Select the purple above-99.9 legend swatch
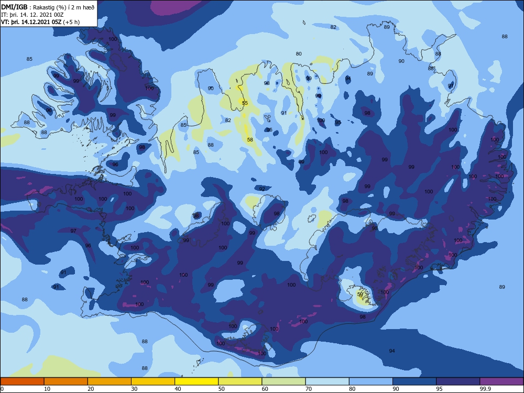The width and height of the screenshot is (524, 393). tap(501, 381)
